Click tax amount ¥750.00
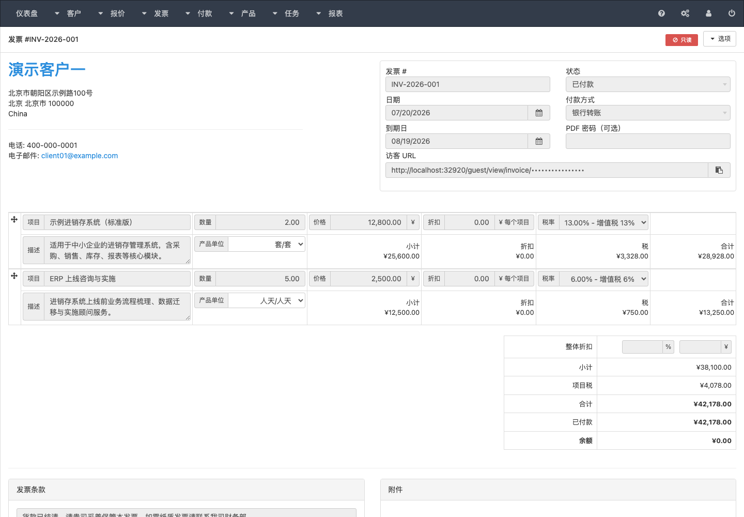 pyautogui.click(x=636, y=312)
